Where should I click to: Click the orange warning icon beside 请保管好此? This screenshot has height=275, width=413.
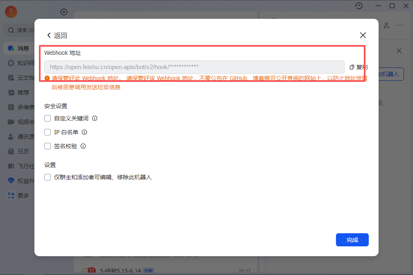click(x=47, y=78)
